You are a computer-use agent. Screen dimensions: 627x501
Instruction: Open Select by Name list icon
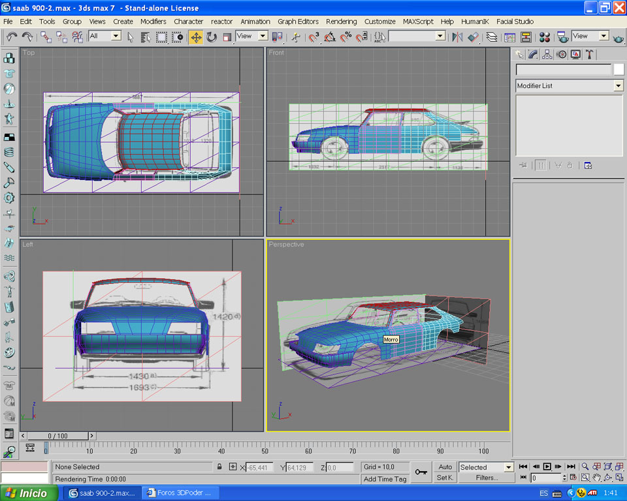tap(146, 37)
